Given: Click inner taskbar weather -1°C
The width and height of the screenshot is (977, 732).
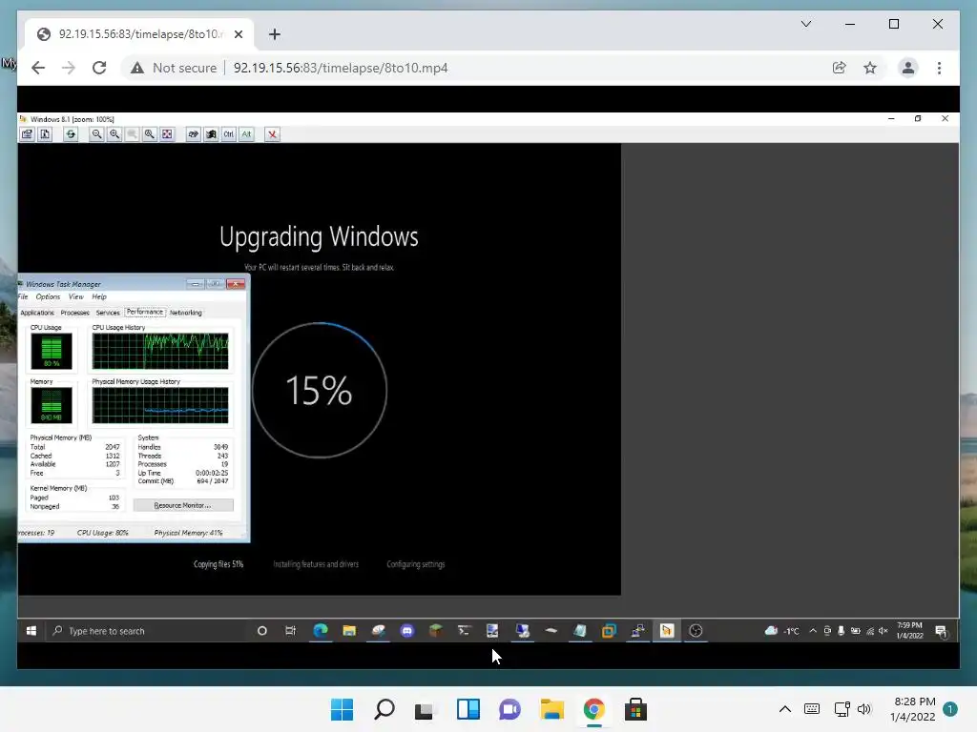Looking at the screenshot, I should 782,631.
